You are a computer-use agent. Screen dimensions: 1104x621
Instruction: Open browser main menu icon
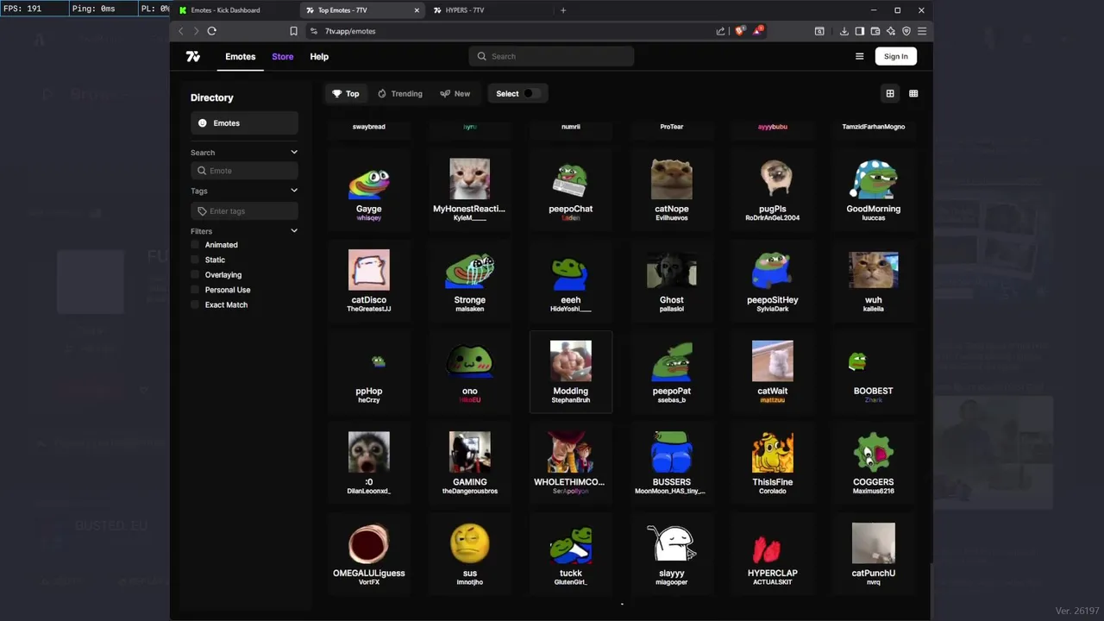[922, 31]
